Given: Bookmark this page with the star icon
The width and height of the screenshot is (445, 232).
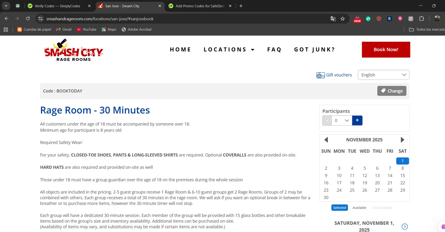Looking at the screenshot, I should (x=343, y=19).
